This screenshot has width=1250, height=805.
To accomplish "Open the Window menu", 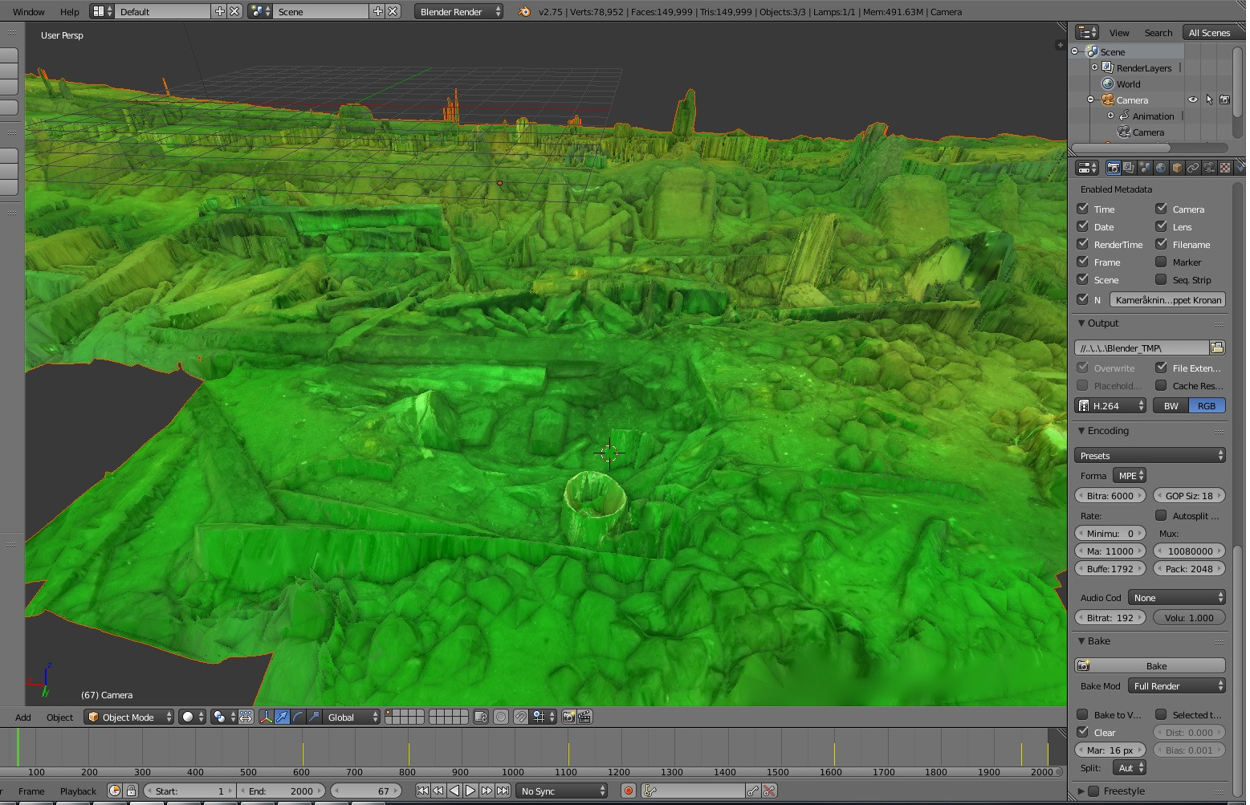I will [x=29, y=11].
